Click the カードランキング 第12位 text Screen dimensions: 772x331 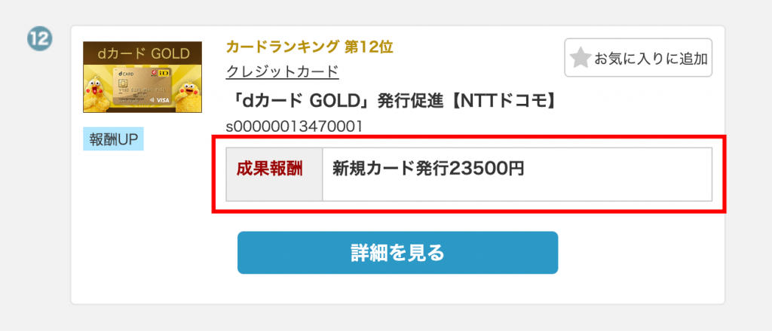309,47
